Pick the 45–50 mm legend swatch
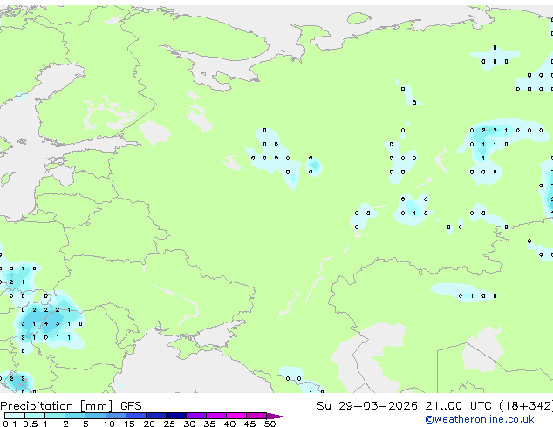The height and width of the screenshot is (427, 553). coord(256,416)
